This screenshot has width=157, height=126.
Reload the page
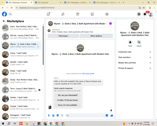[12, 8]
